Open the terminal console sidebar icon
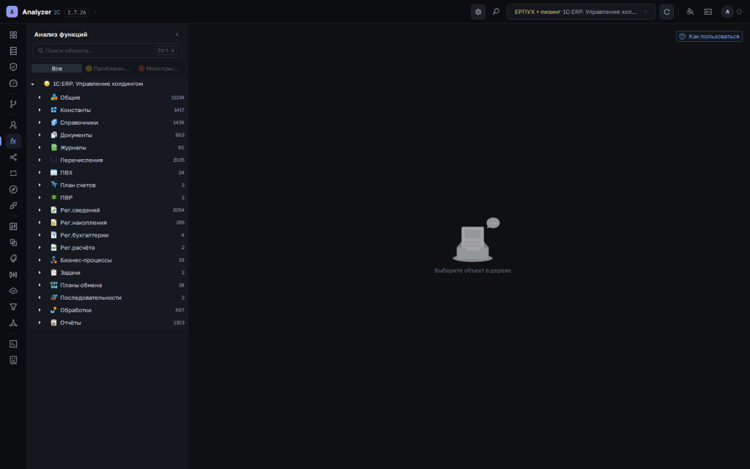 13,344
